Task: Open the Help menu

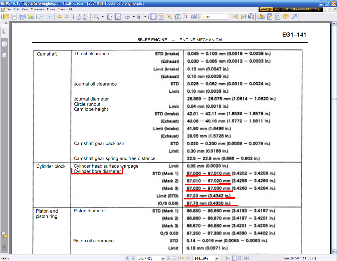Action: click(70, 9)
